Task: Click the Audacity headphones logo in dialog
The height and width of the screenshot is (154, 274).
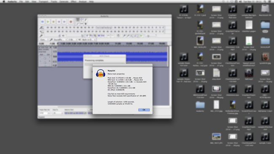Action: click(100, 73)
